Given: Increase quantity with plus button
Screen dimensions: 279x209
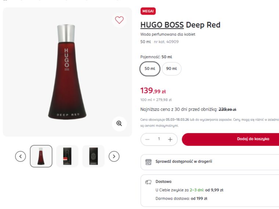Looking at the screenshot, I should pos(171,139).
